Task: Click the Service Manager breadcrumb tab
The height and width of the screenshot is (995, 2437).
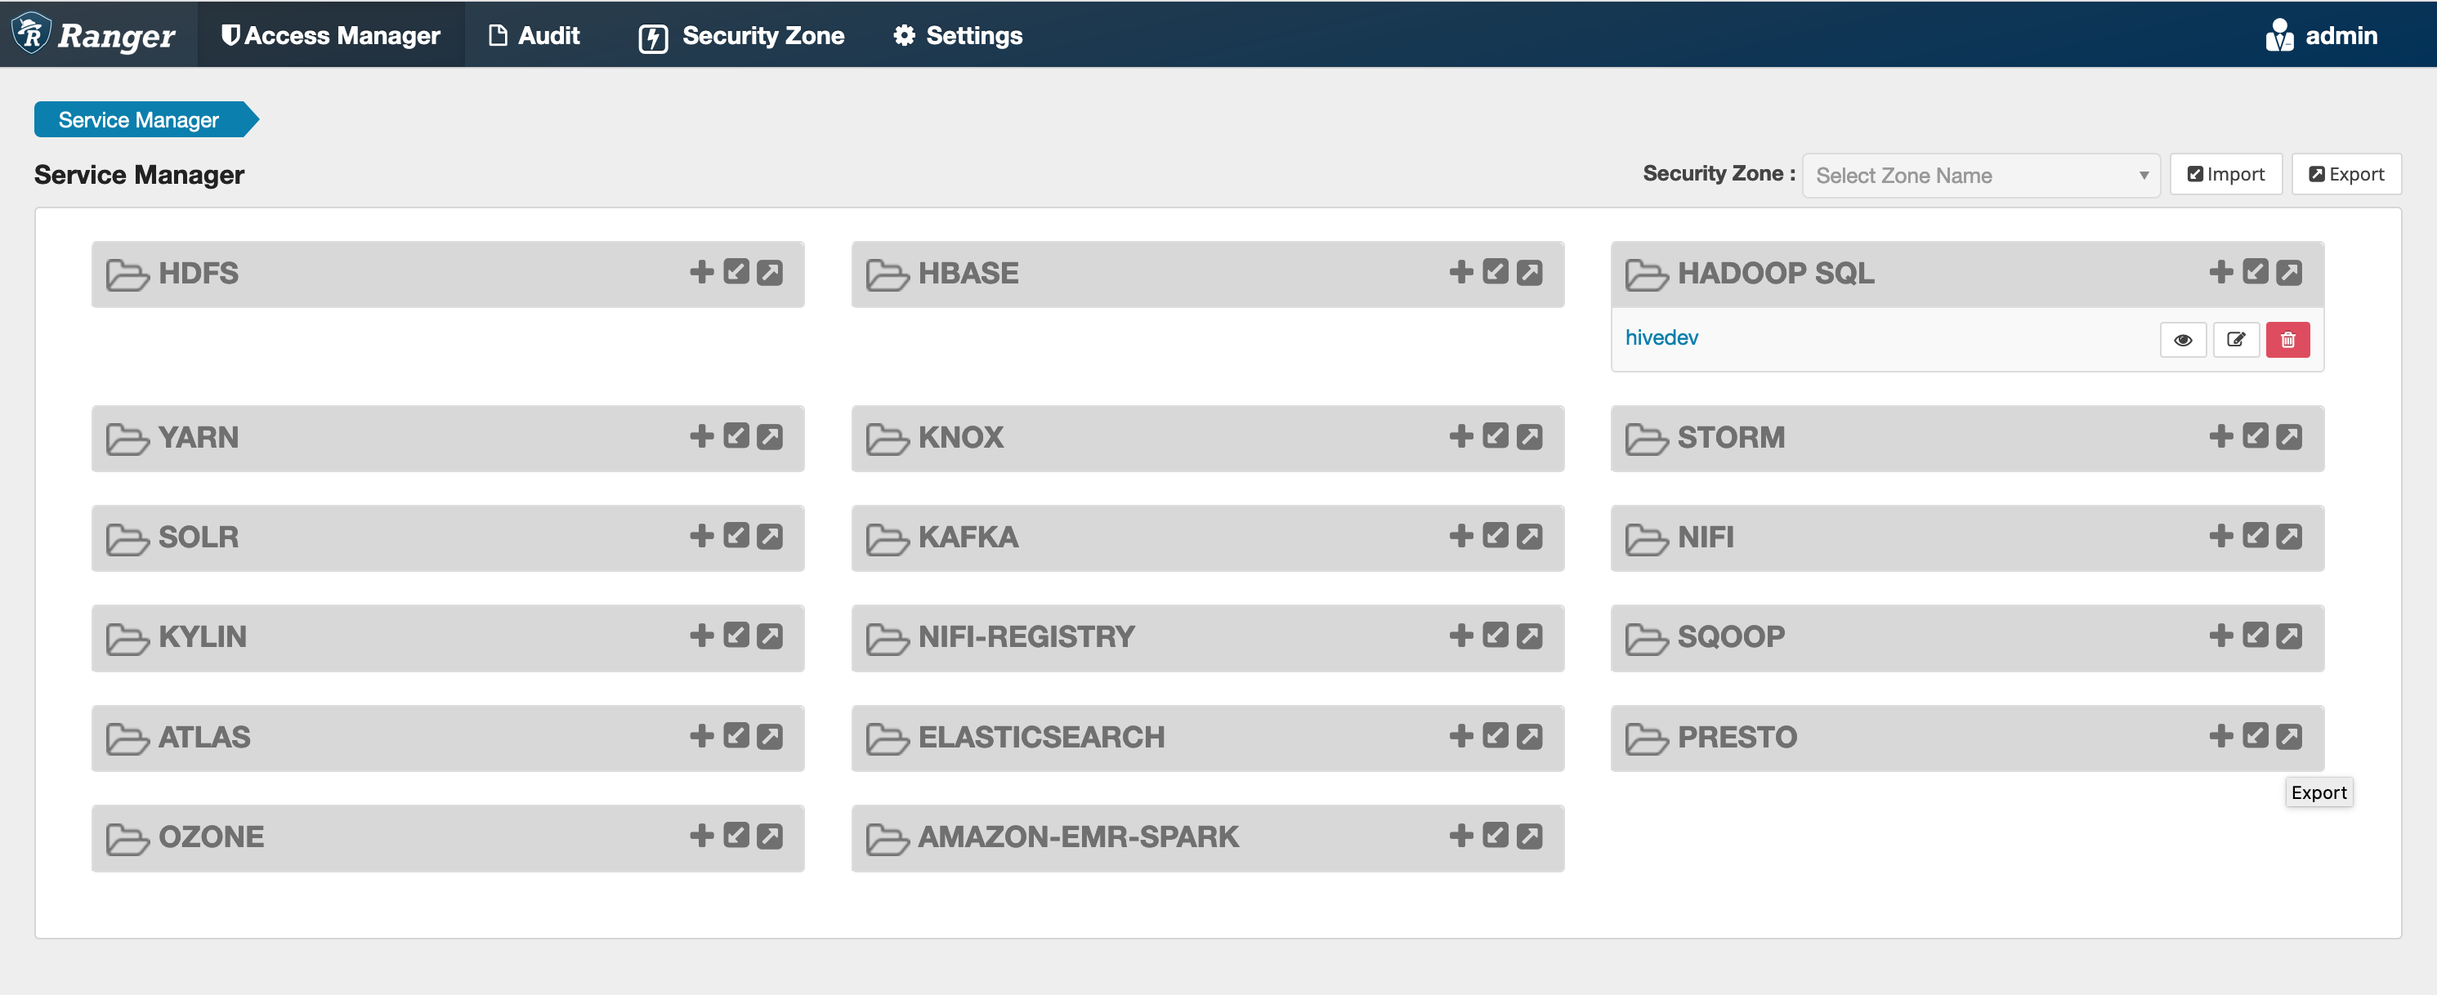Action: tap(136, 120)
